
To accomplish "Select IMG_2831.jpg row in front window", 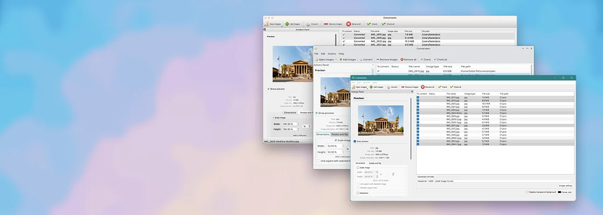I will 495,126.
